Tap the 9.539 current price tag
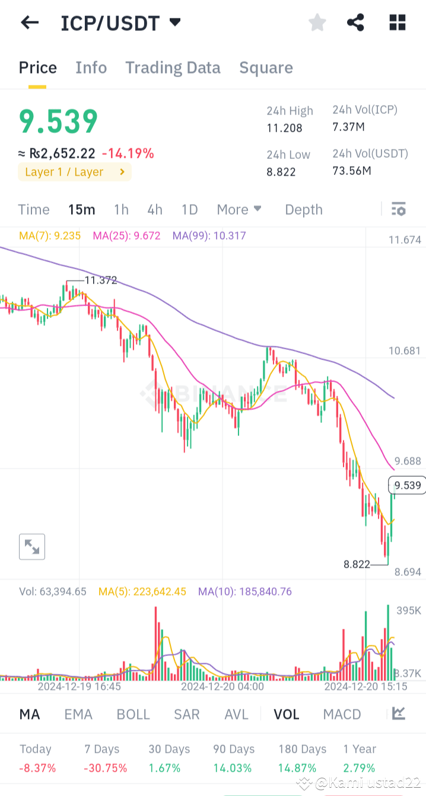 point(406,485)
